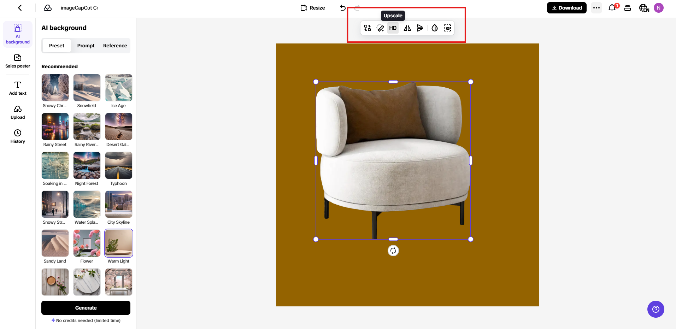
Task: Click the Generate button
Action: [x=86, y=307]
